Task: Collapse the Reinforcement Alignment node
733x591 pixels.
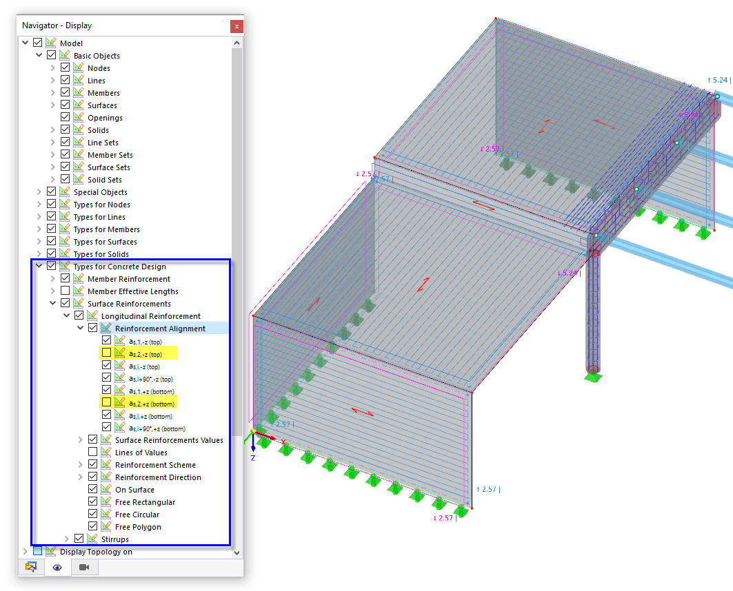Action: point(80,328)
